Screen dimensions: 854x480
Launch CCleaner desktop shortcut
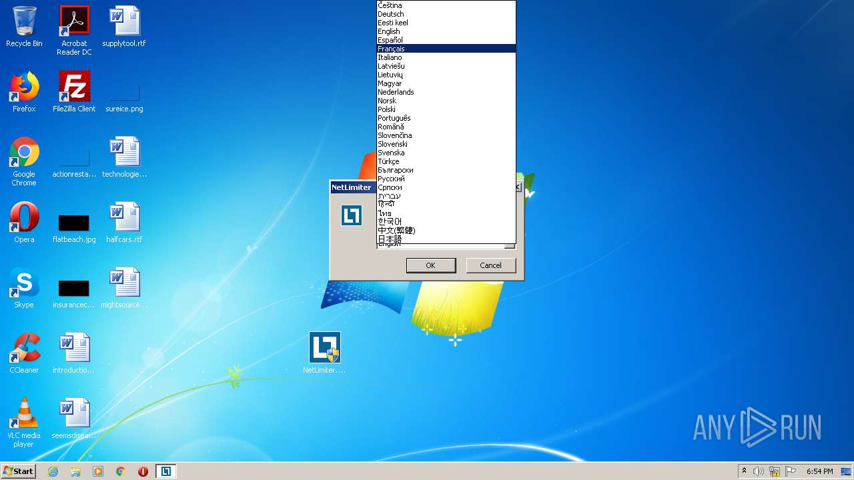pyautogui.click(x=24, y=353)
